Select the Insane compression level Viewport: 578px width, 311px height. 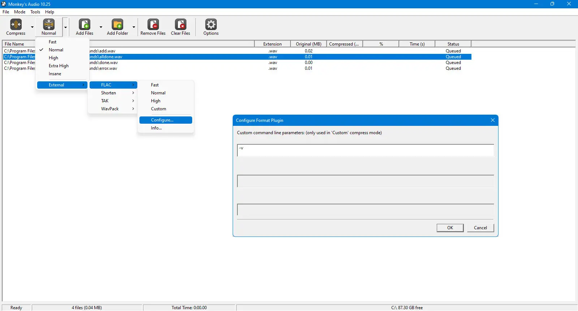[x=62, y=74]
